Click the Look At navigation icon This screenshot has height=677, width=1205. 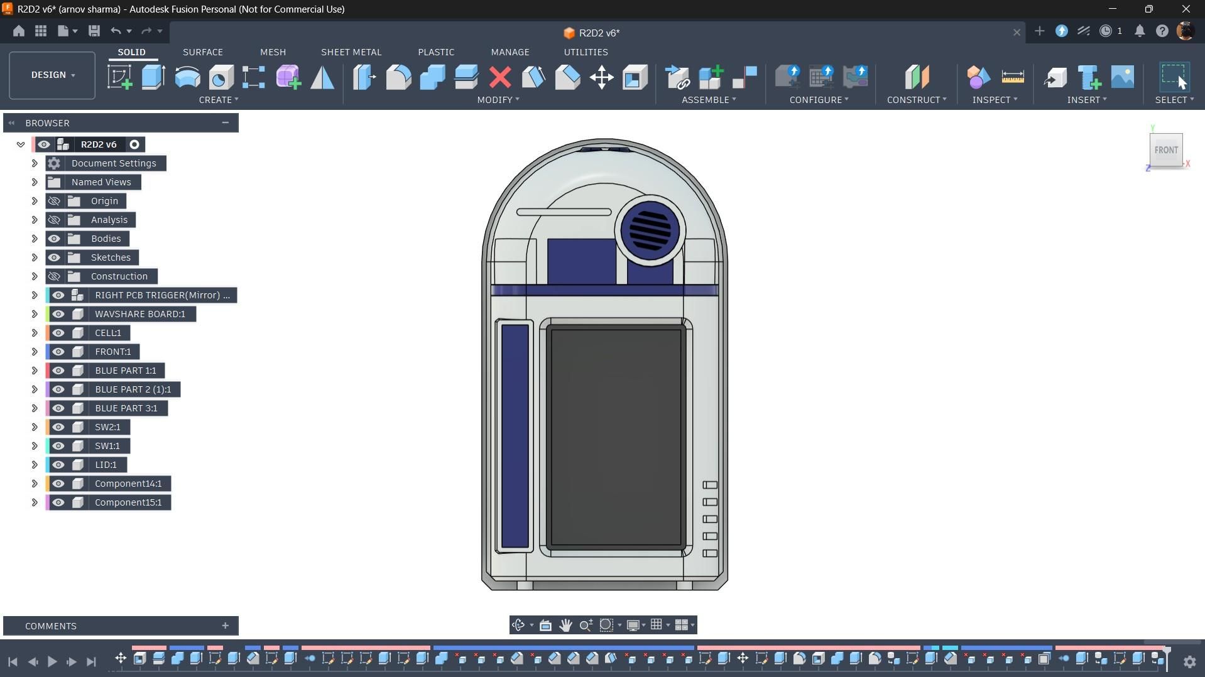tap(545, 625)
